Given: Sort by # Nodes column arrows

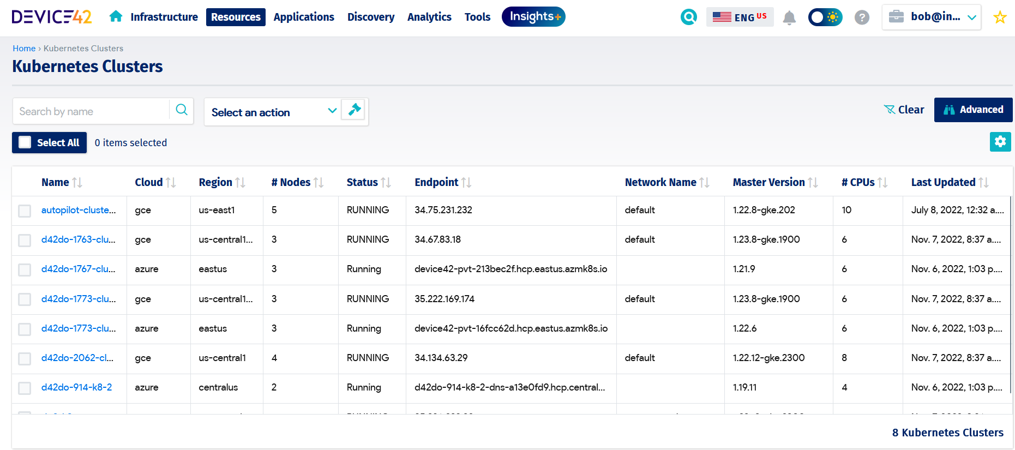Looking at the screenshot, I should (319, 182).
